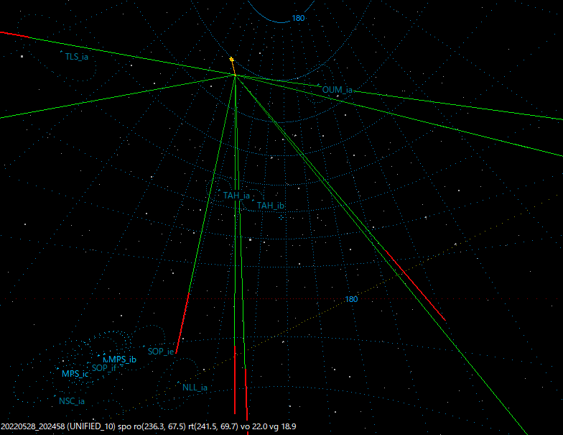563x435 pixels.
Task: Click the 180 label on red dotted line
Action: coord(351,299)
